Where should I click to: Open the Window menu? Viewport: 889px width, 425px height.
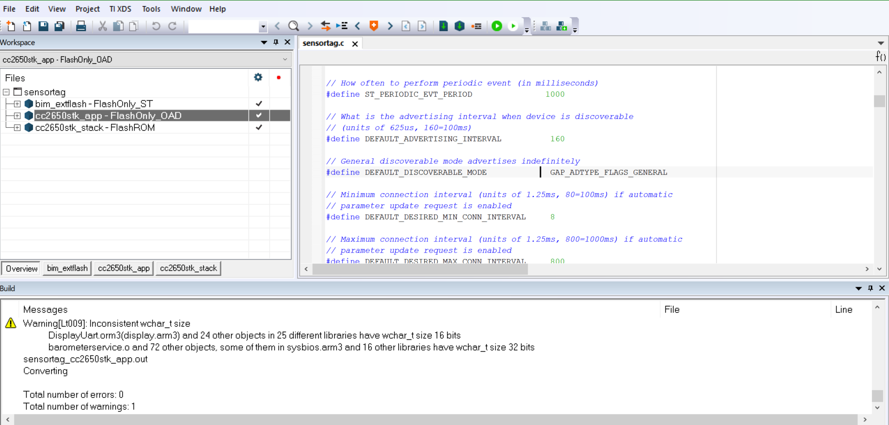click(186, 9)
